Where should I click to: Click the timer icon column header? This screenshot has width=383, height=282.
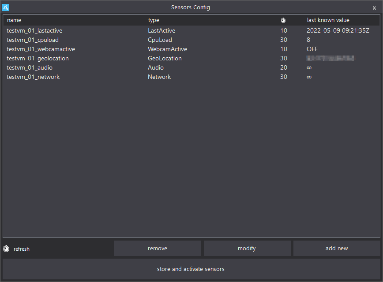pyautogui.click(x=283, y=20)
